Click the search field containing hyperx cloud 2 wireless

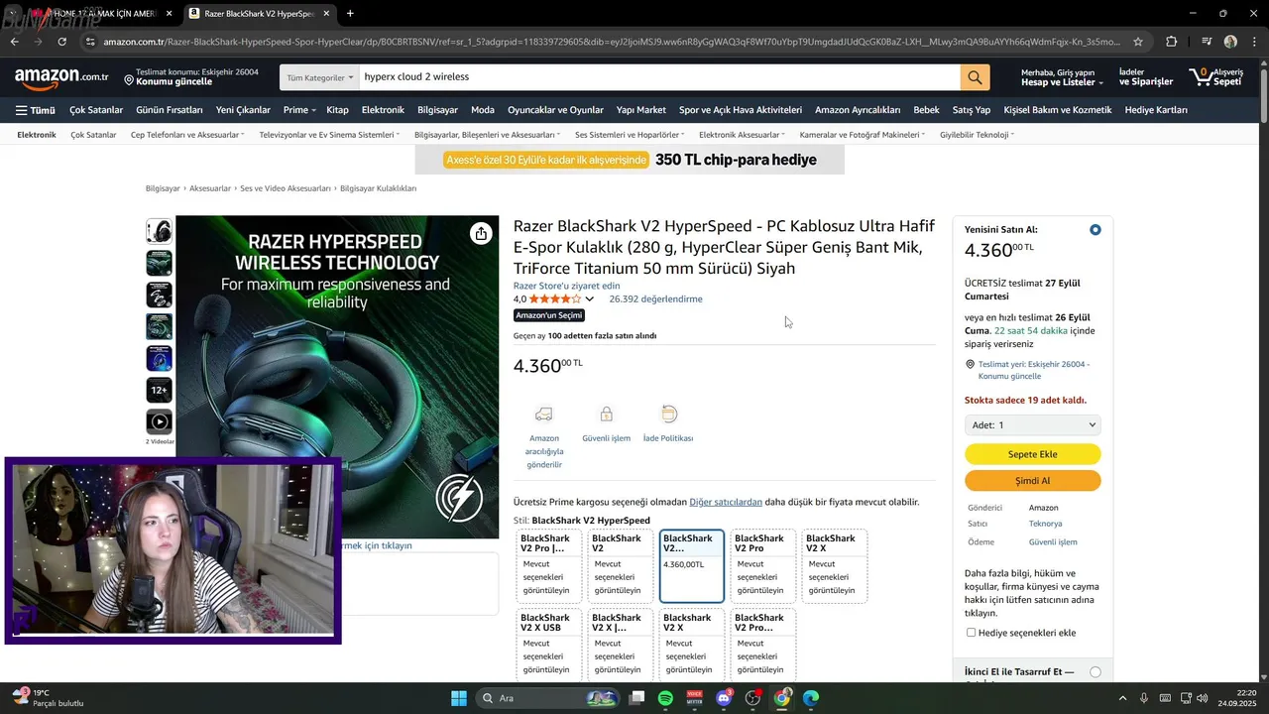(657, 77)
